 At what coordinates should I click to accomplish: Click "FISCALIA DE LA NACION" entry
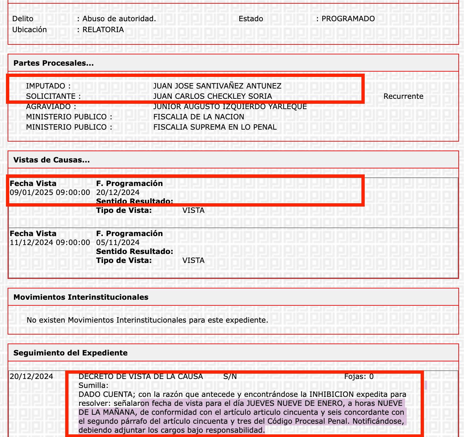click(x=199, y=117)
